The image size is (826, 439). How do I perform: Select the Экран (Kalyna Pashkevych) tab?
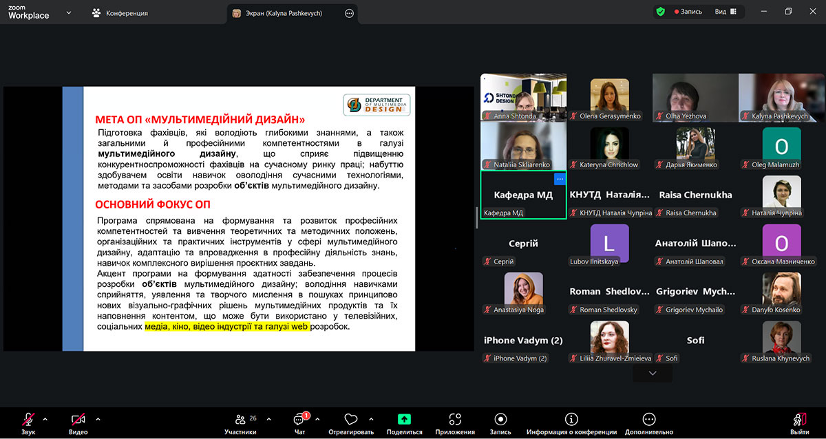point(285,12)
